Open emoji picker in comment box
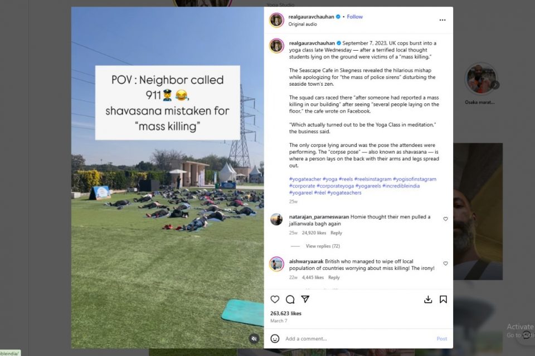535x356 pixels. [x=275, y=338]
